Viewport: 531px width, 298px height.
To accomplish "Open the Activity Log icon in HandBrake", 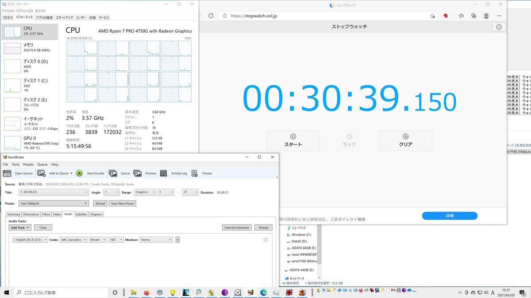I will coord(163,174).
